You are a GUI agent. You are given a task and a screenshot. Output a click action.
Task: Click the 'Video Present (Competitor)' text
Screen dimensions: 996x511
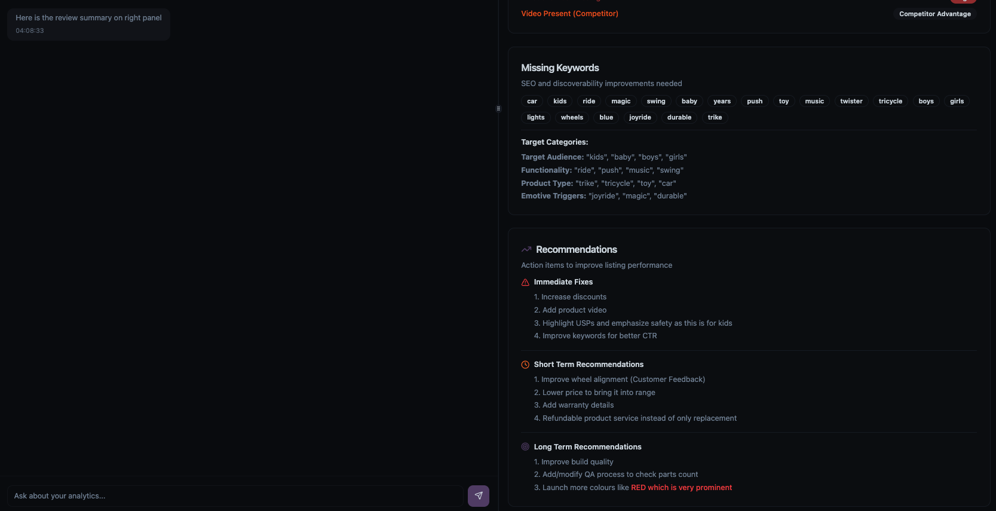point(569,14)
